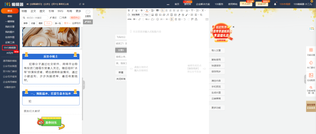Enable the 免费 checkbox filter
Image resolution: width=316 pixels, height=134 pixels.
click(x=61, y=18)
